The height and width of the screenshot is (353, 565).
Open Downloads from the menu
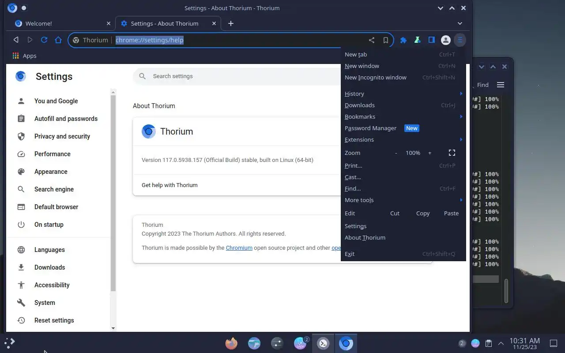coord(403,105)
